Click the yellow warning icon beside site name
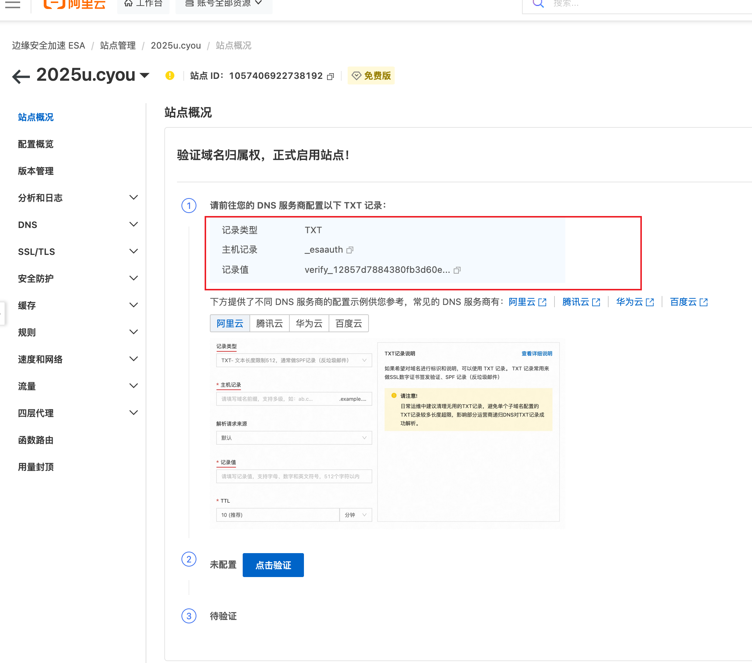 click(x=170, y=75)
